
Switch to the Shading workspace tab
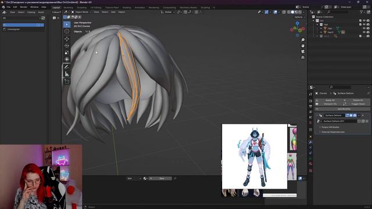coord(127,8)
